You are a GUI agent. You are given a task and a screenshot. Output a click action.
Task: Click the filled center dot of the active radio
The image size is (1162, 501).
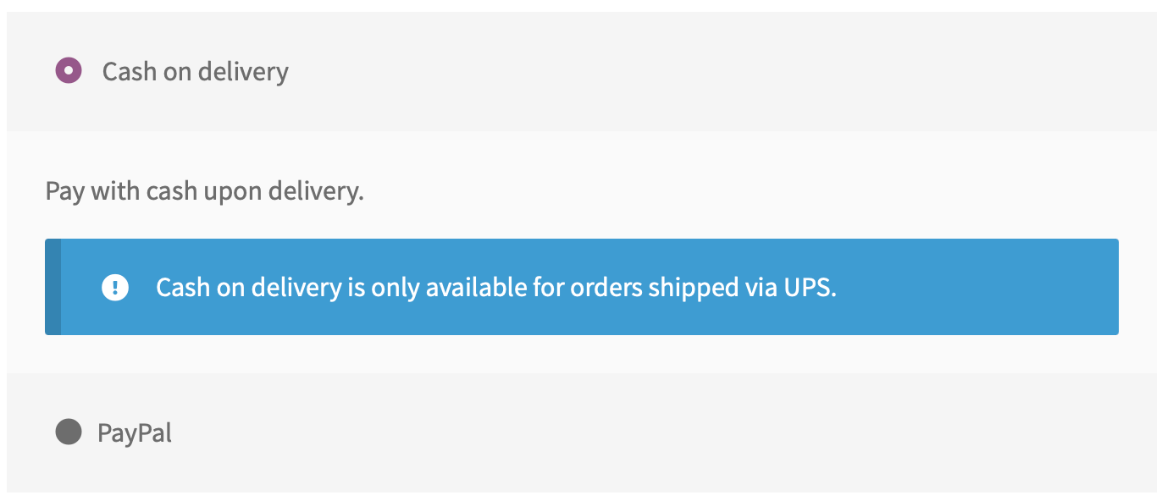(68, 71)
